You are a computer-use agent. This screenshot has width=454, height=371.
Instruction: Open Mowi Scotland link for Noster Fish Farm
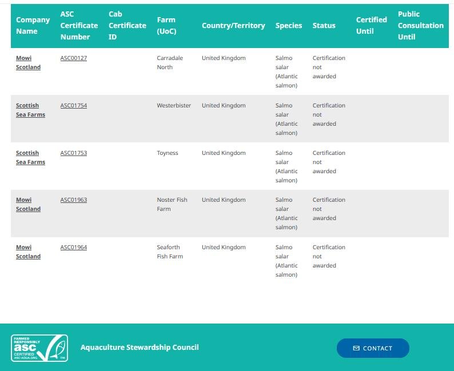tap(28, 205)
